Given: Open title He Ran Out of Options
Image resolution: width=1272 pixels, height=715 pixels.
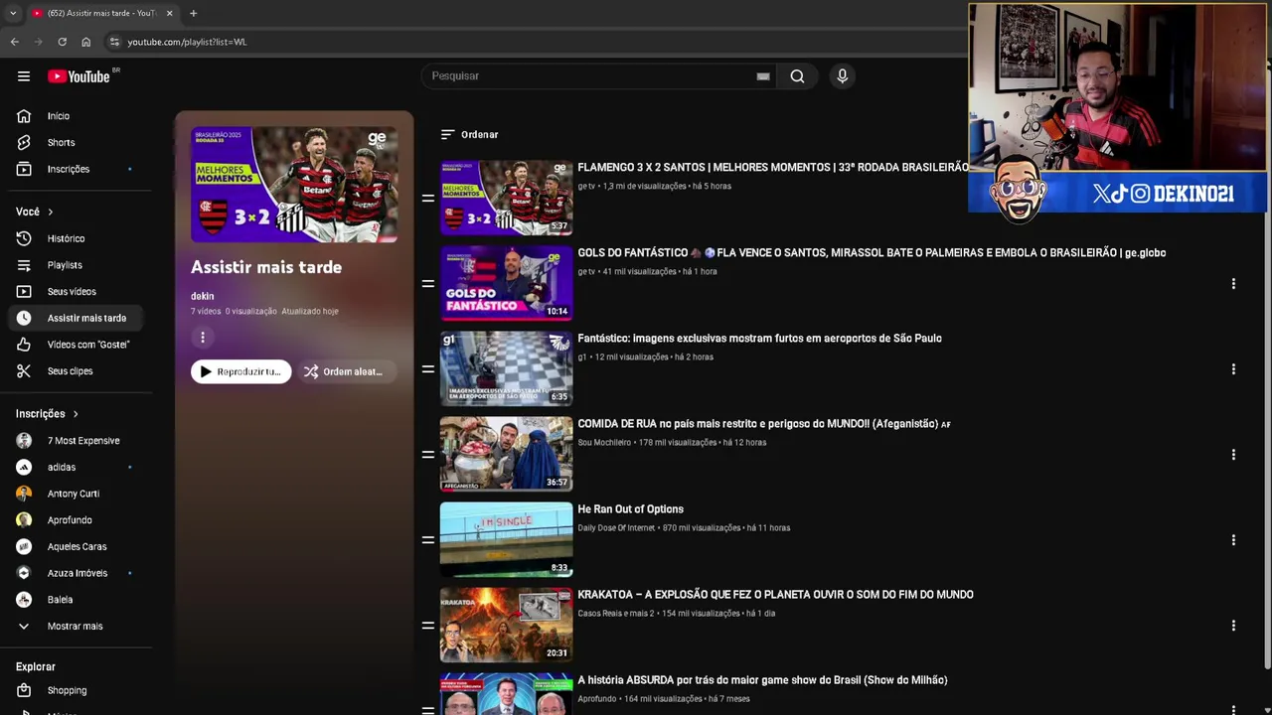Looking at the screenshot, I should tap(630, 509).
